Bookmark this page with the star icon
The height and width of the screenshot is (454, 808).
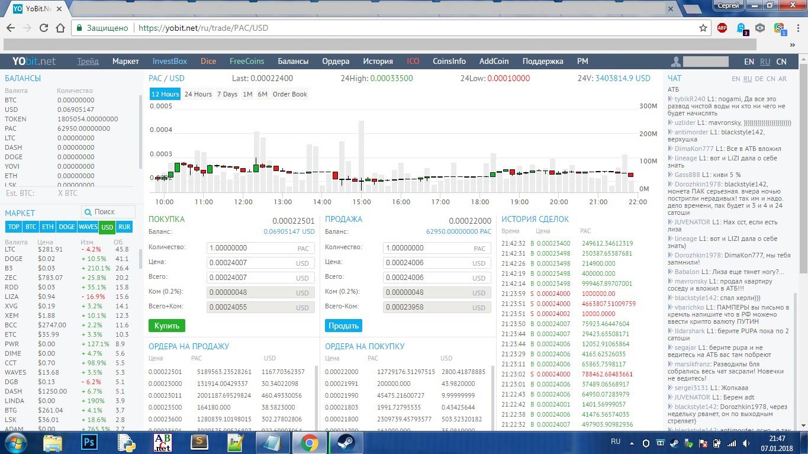point(703,28)
